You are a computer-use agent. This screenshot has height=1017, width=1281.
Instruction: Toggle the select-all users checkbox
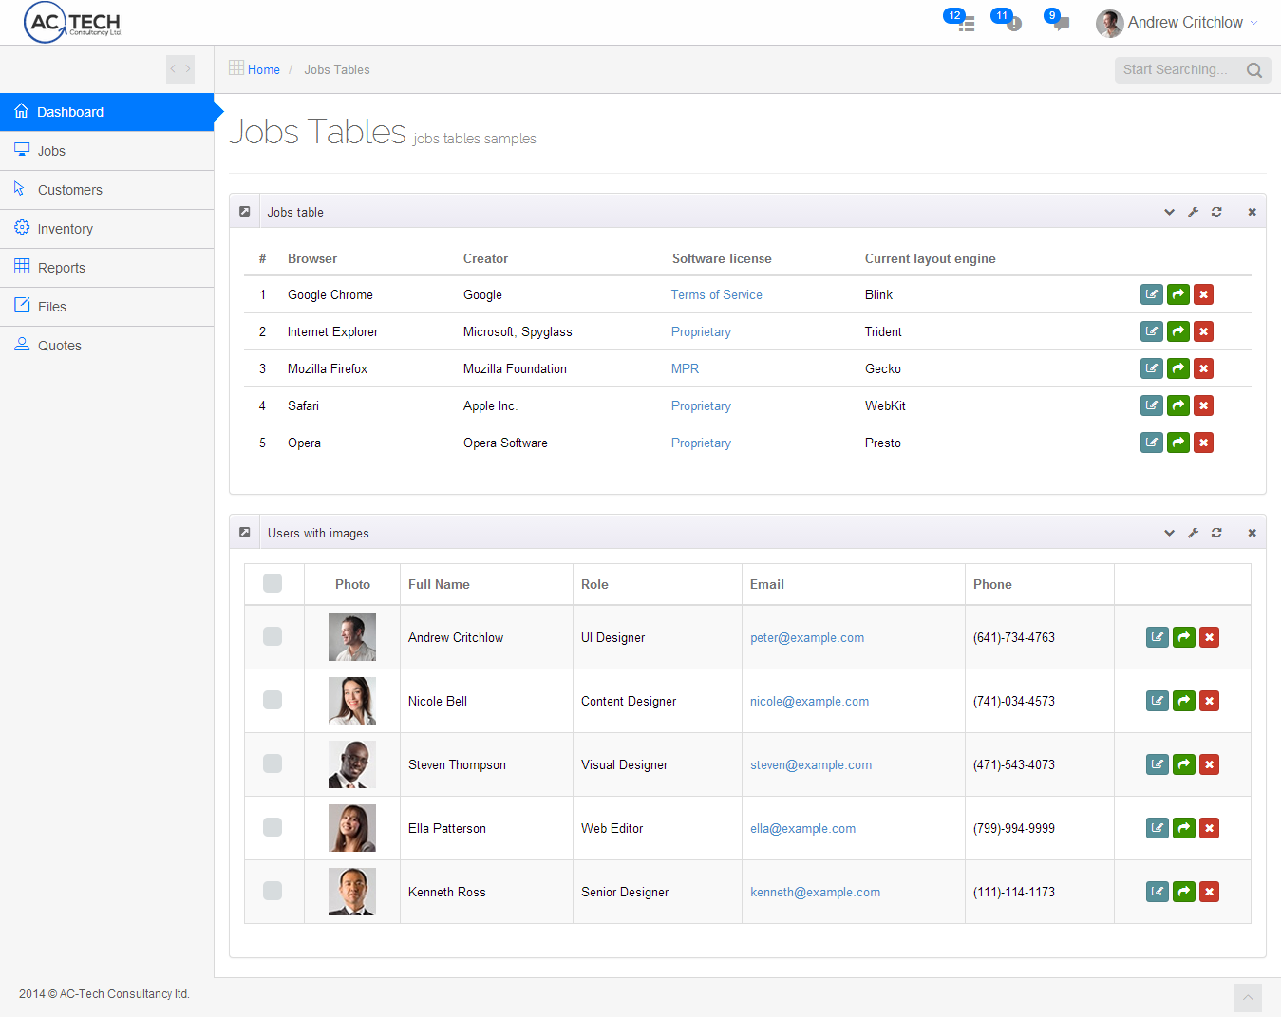273,583
